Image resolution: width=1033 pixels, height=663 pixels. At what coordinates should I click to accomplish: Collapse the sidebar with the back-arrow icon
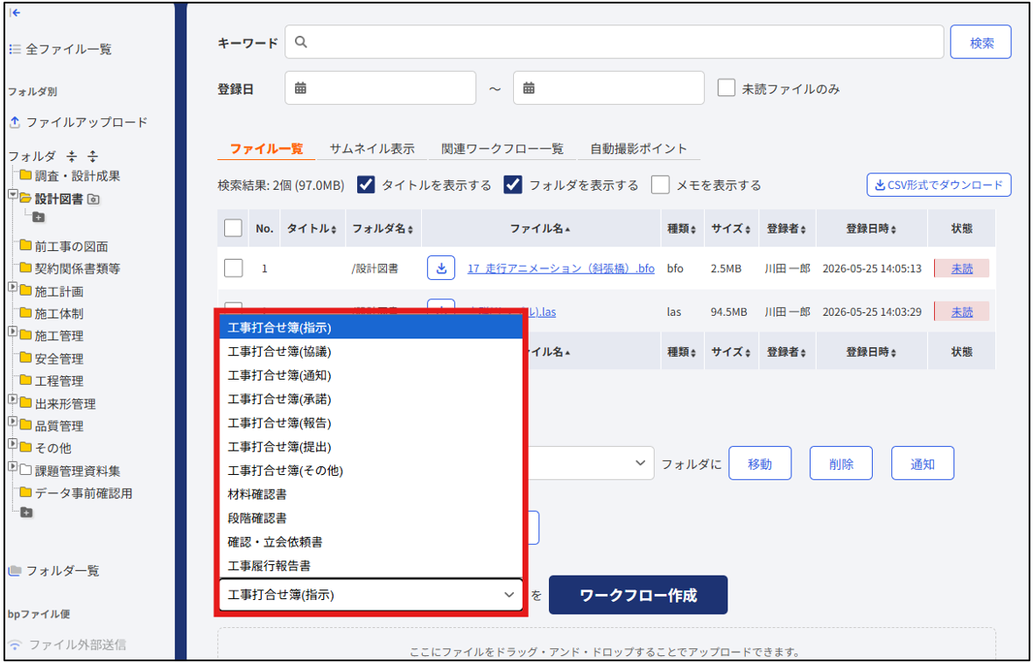click(16, 12)
